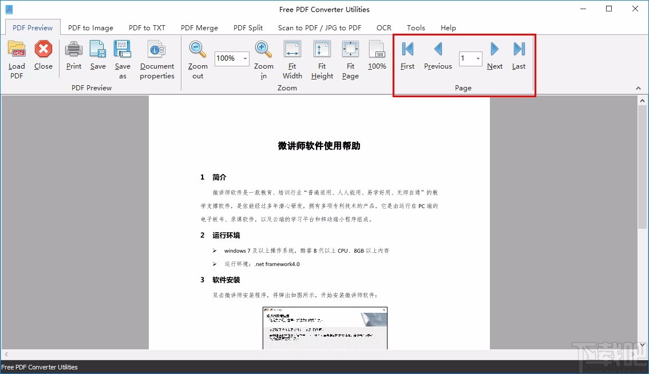Screen dimensions: 649x374
Task: Click the Zoom in magnifier icon
Action: click(x=263, y=49)
